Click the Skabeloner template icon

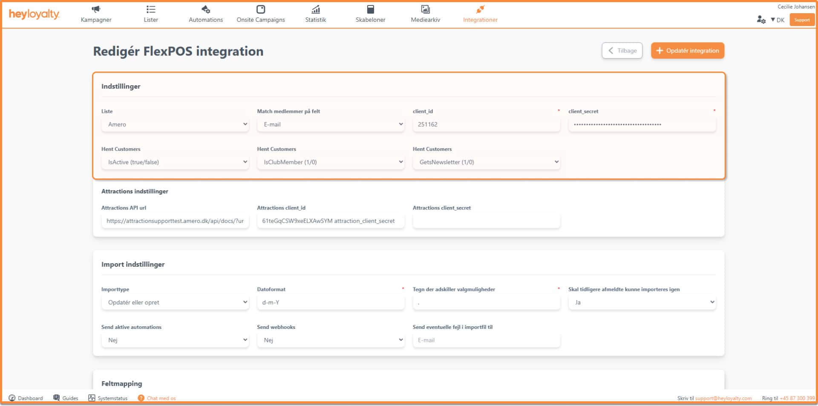tap(370, 9)
